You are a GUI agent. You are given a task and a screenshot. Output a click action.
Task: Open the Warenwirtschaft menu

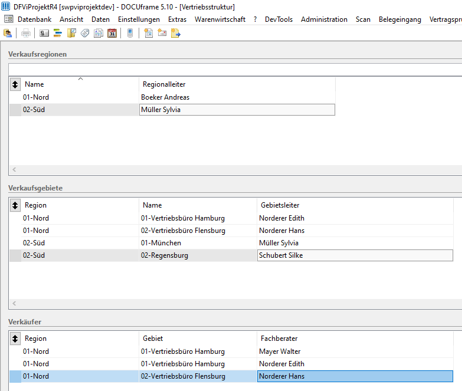tap(220, 19)
